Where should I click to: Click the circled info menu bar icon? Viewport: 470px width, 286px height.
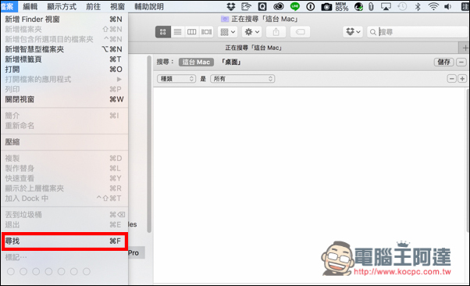click(x=311, y=6)
